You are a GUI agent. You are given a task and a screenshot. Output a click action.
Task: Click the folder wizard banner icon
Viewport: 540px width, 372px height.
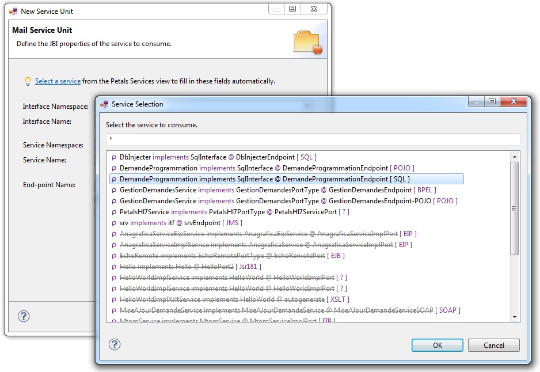click(x=307, y=42)
